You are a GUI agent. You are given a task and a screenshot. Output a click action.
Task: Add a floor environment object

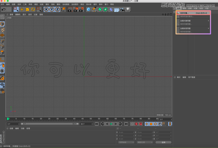point(117,9)
